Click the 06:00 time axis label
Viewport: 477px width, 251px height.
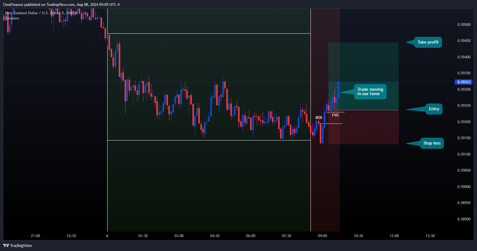click(x=251, y=236)
